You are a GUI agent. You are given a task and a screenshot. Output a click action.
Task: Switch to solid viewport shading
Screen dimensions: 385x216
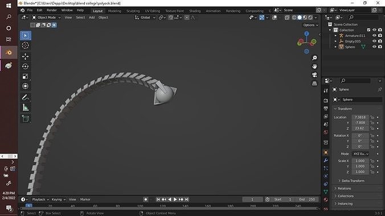point(300,18)
